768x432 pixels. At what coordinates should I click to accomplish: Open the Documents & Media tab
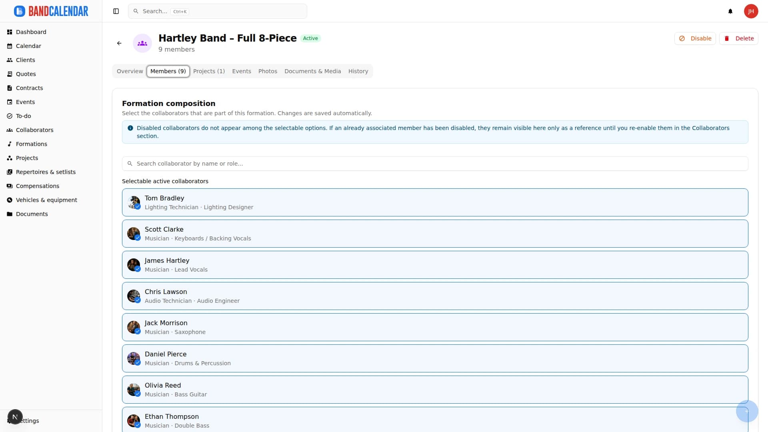[312, 71]
